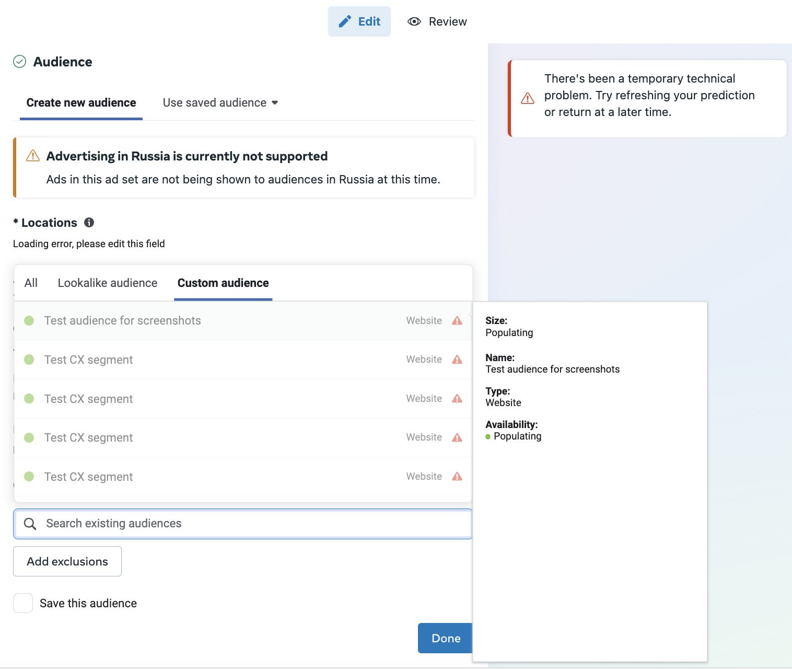Viewport: 792px width, 670px height.
Task: Click the Locations info icon
Action: (89, 223)
